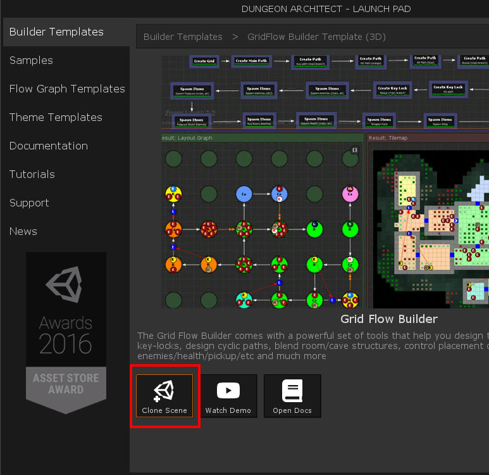This screenshot has width=489, height=475.
Task: Select Theme Templates in the sidebar
Action: click(66, 117)
